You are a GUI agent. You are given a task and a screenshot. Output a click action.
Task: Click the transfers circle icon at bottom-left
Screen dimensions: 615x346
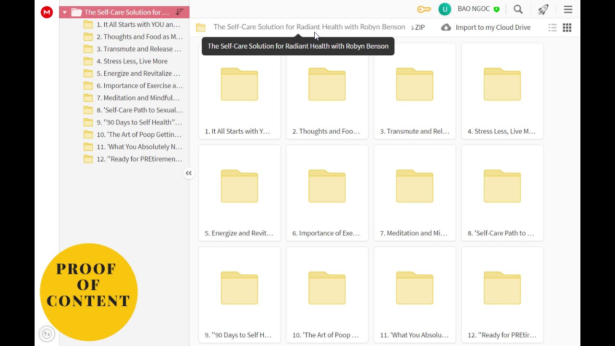(x=47, y=334)
